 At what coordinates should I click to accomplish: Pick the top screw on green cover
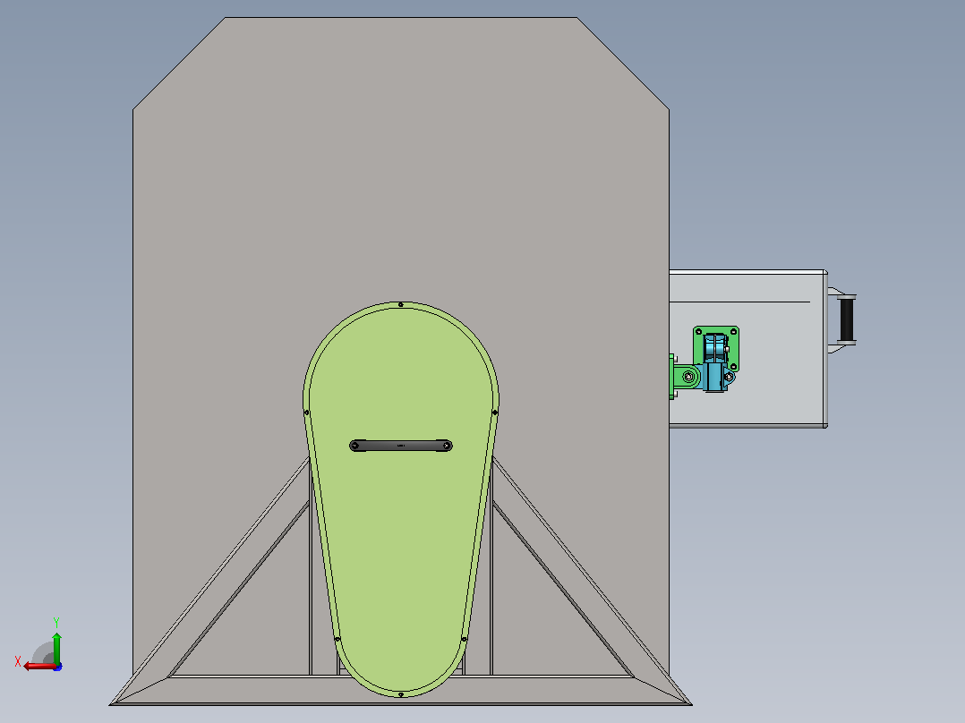click(x=401, y=304)
